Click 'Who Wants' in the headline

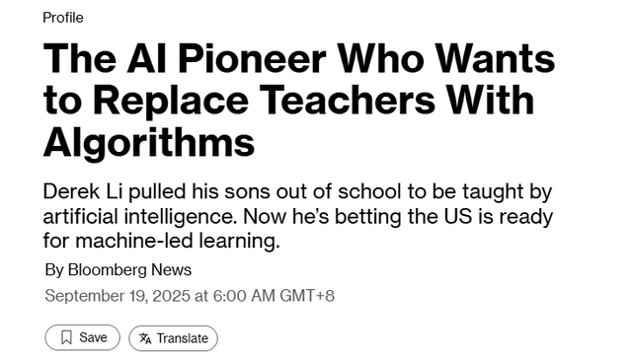(x=446, y=59)
